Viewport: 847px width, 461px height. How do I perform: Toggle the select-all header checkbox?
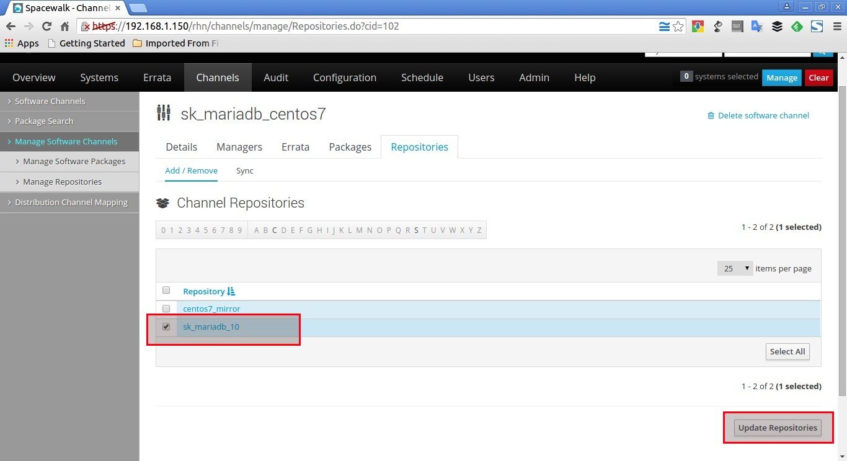[166, 290]
